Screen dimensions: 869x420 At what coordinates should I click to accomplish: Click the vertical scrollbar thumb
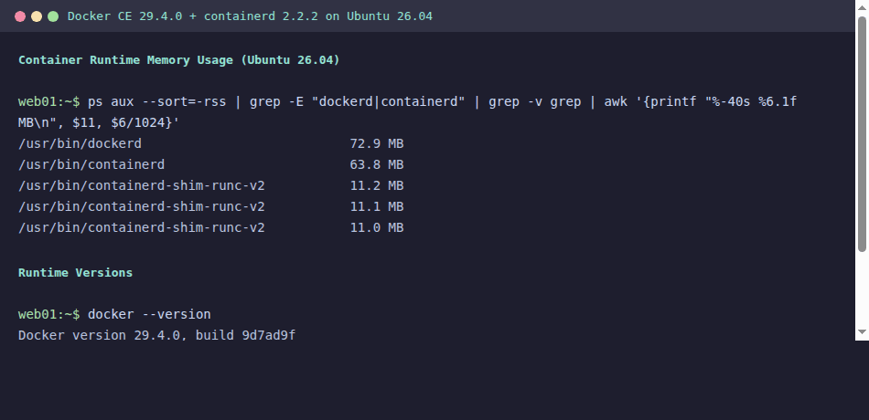[862, 134]
